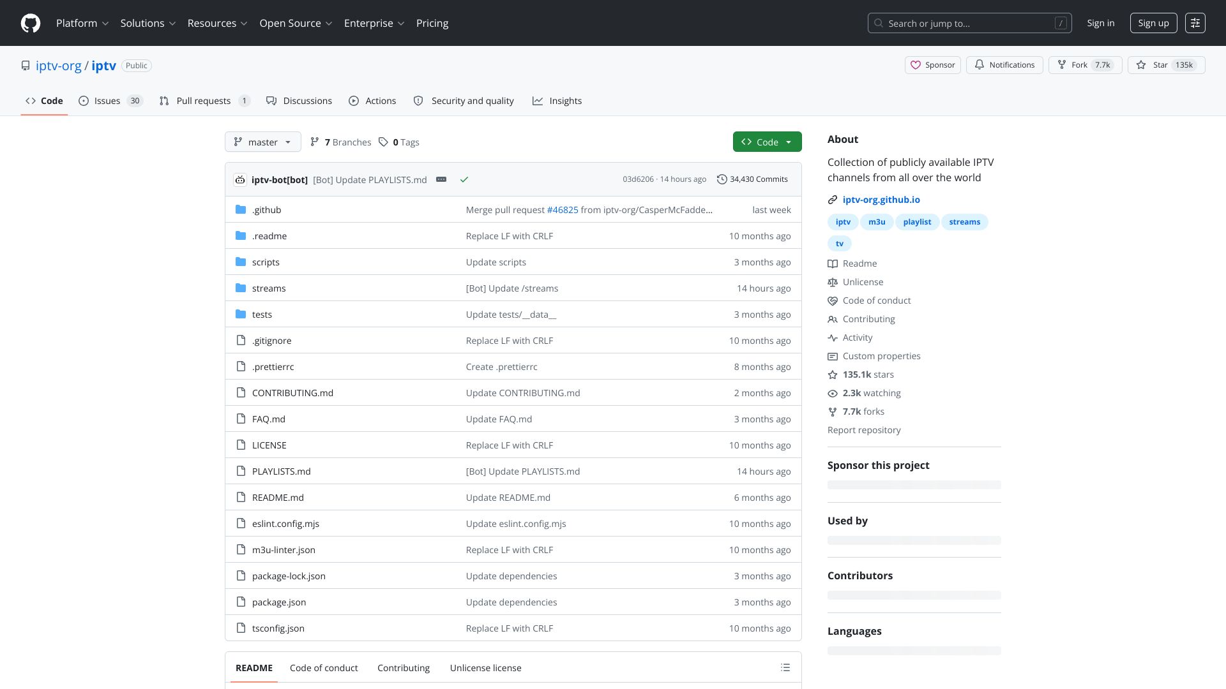Click the Sponsor heart button
1226x689 pixels.
(x=933, y=65)
